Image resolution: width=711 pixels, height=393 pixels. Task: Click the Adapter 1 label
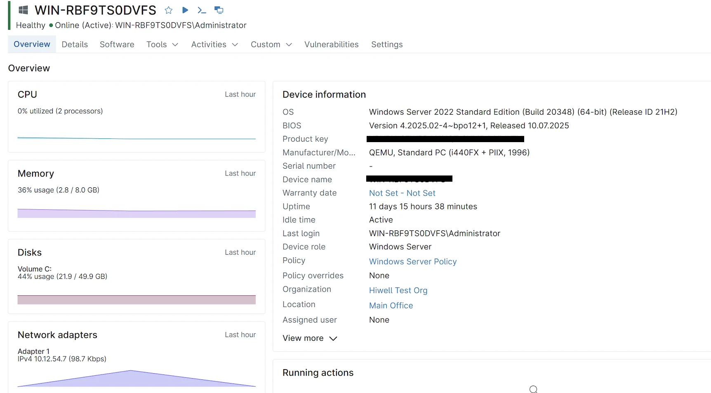[33, 351]
